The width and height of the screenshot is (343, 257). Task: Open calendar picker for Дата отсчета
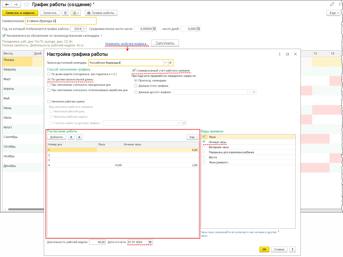(x=150, y=242)
